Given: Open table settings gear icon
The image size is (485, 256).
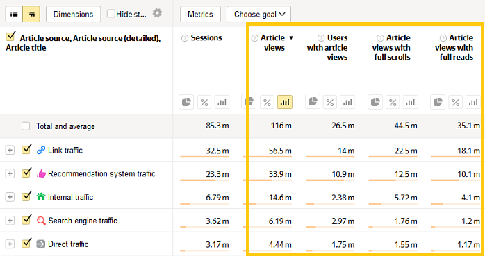Looking at the screenshot, I should 157,13.
